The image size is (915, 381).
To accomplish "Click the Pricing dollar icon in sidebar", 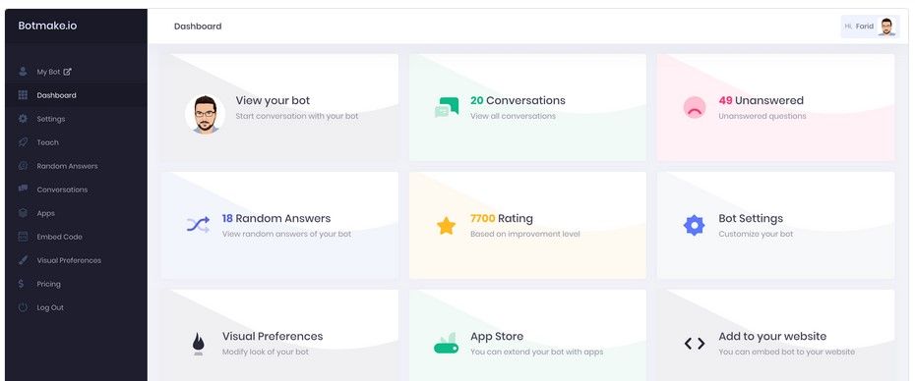I will [x=22, y=284].
